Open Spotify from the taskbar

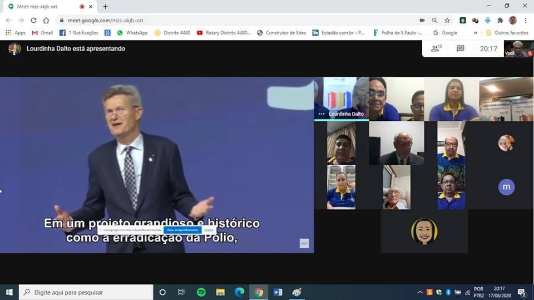(x=201, y=292)
